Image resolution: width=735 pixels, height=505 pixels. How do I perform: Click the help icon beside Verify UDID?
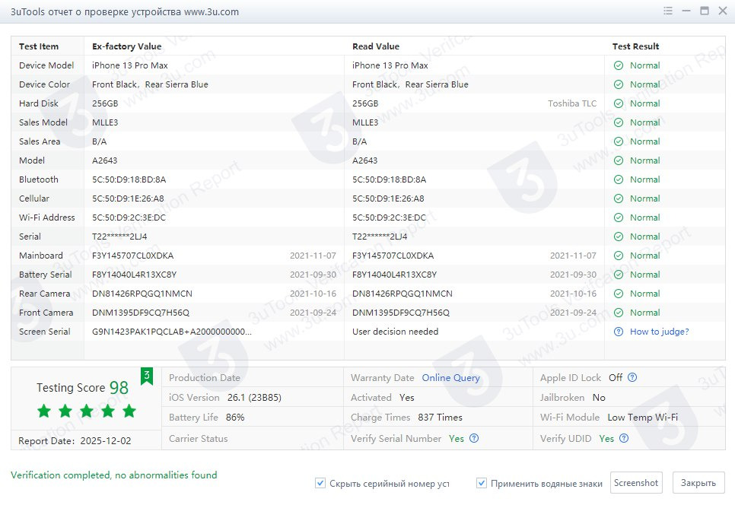coord(624,439)
